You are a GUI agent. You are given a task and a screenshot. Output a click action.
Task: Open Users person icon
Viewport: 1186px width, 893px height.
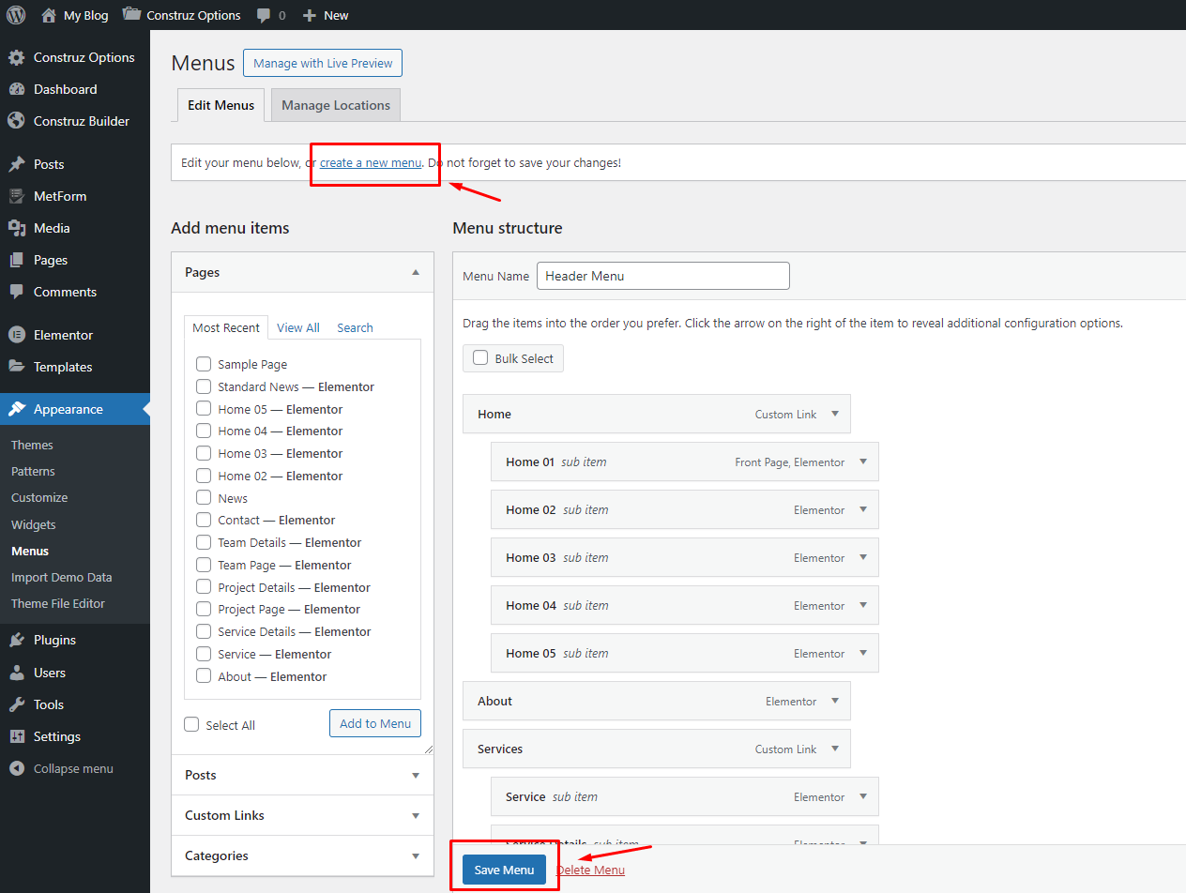point(16,673)
